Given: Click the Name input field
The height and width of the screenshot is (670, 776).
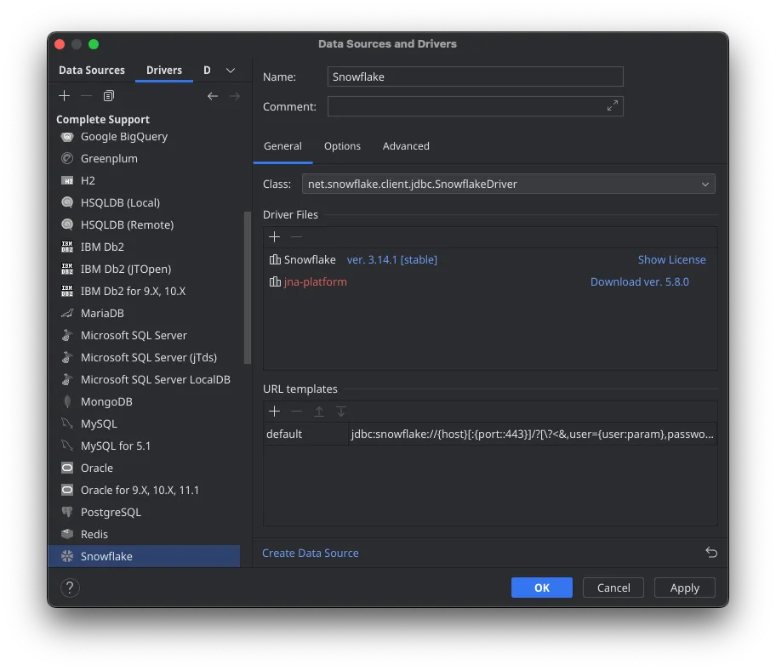Looking at the screenshot, I should pos(475,77).
